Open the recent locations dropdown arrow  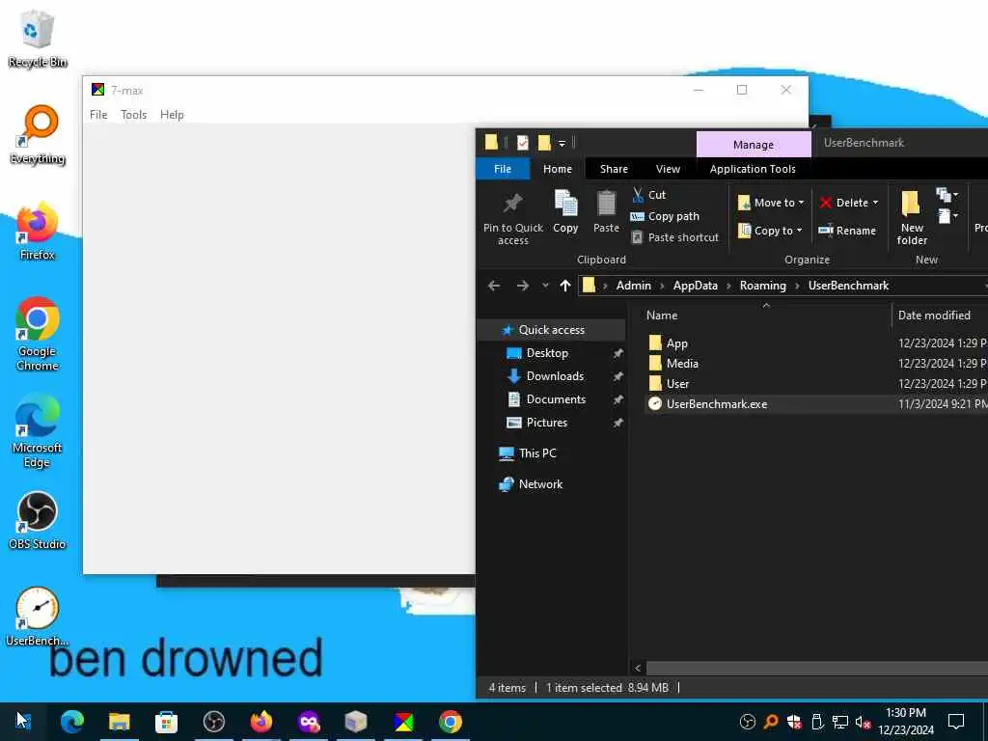coord(545,286)
